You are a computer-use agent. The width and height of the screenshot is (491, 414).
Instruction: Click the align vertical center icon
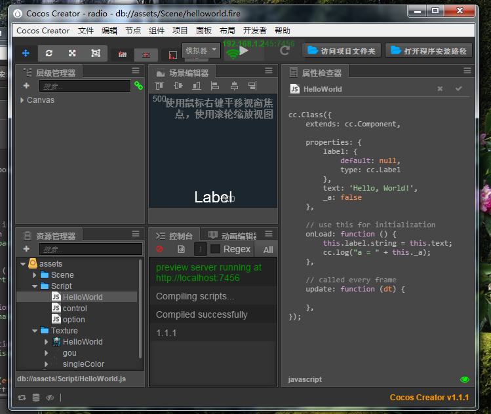(178, 86)
